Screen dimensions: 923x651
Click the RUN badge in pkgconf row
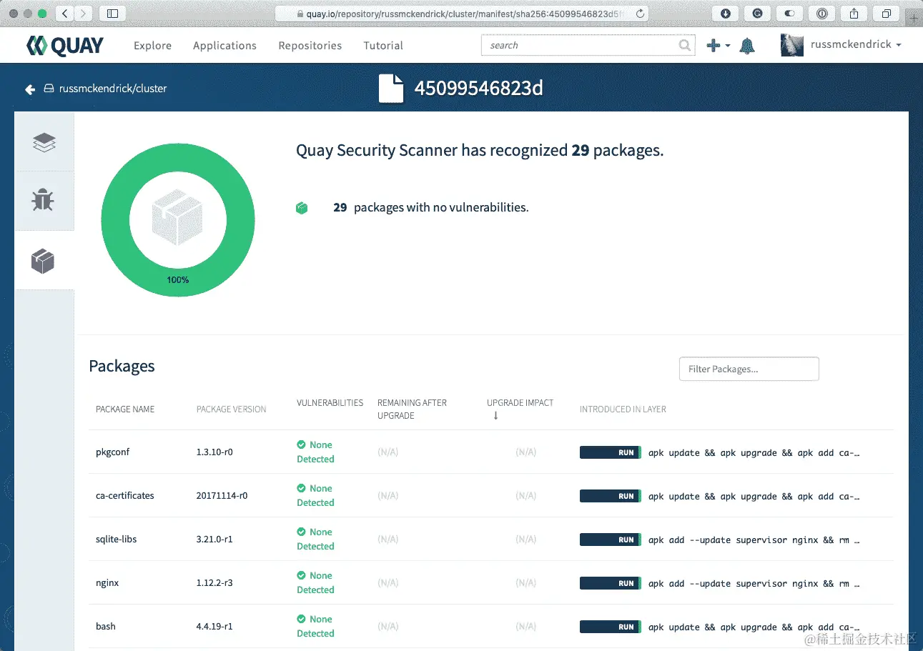(x=611, y=452)
